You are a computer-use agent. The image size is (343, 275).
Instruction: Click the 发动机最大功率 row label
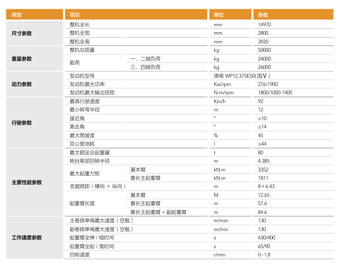(x=87, y=84)
